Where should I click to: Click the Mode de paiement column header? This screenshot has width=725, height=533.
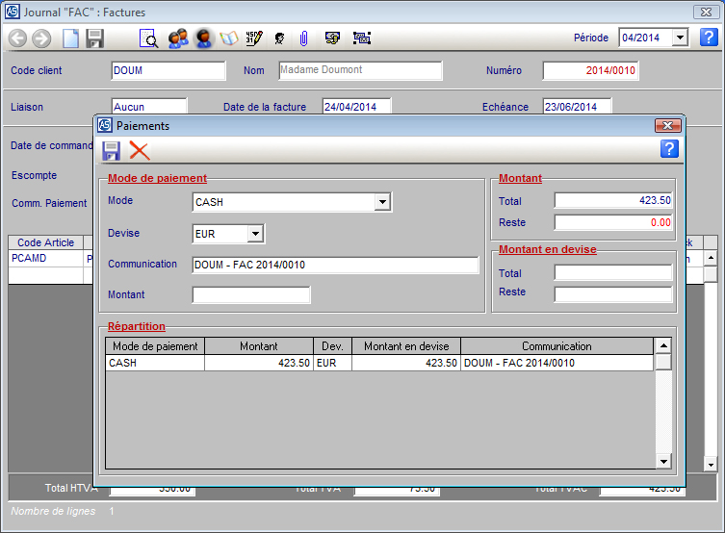(x=154, y=346)
